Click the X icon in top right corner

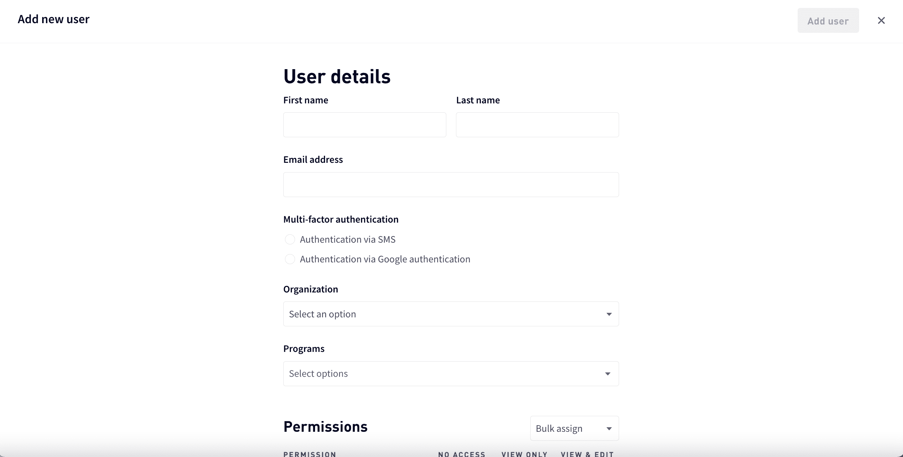click(x=881, y=20)
